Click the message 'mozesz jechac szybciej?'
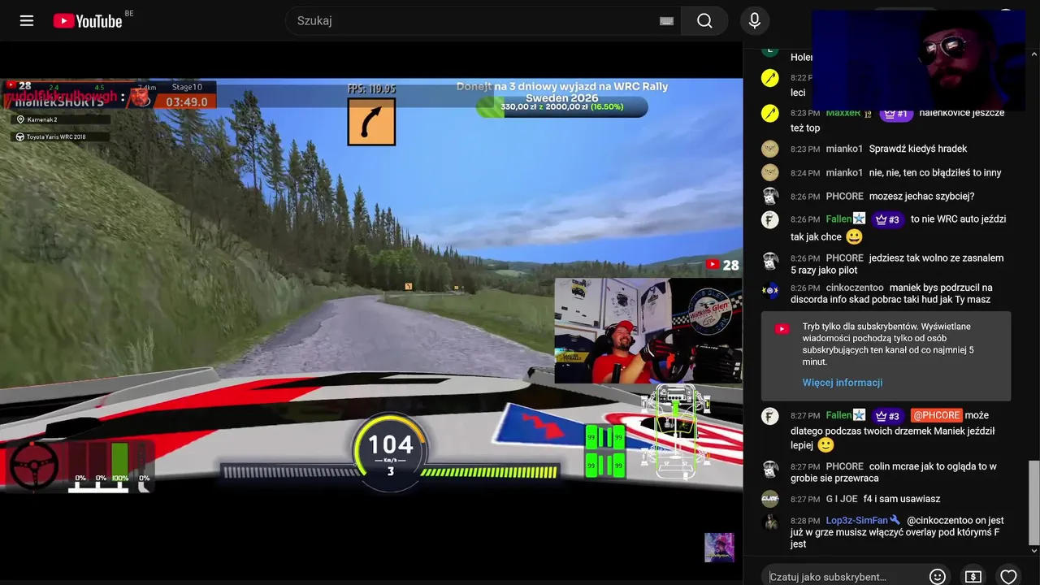The height and width of the screenshot is (585, 1040). tap(921, 196)
